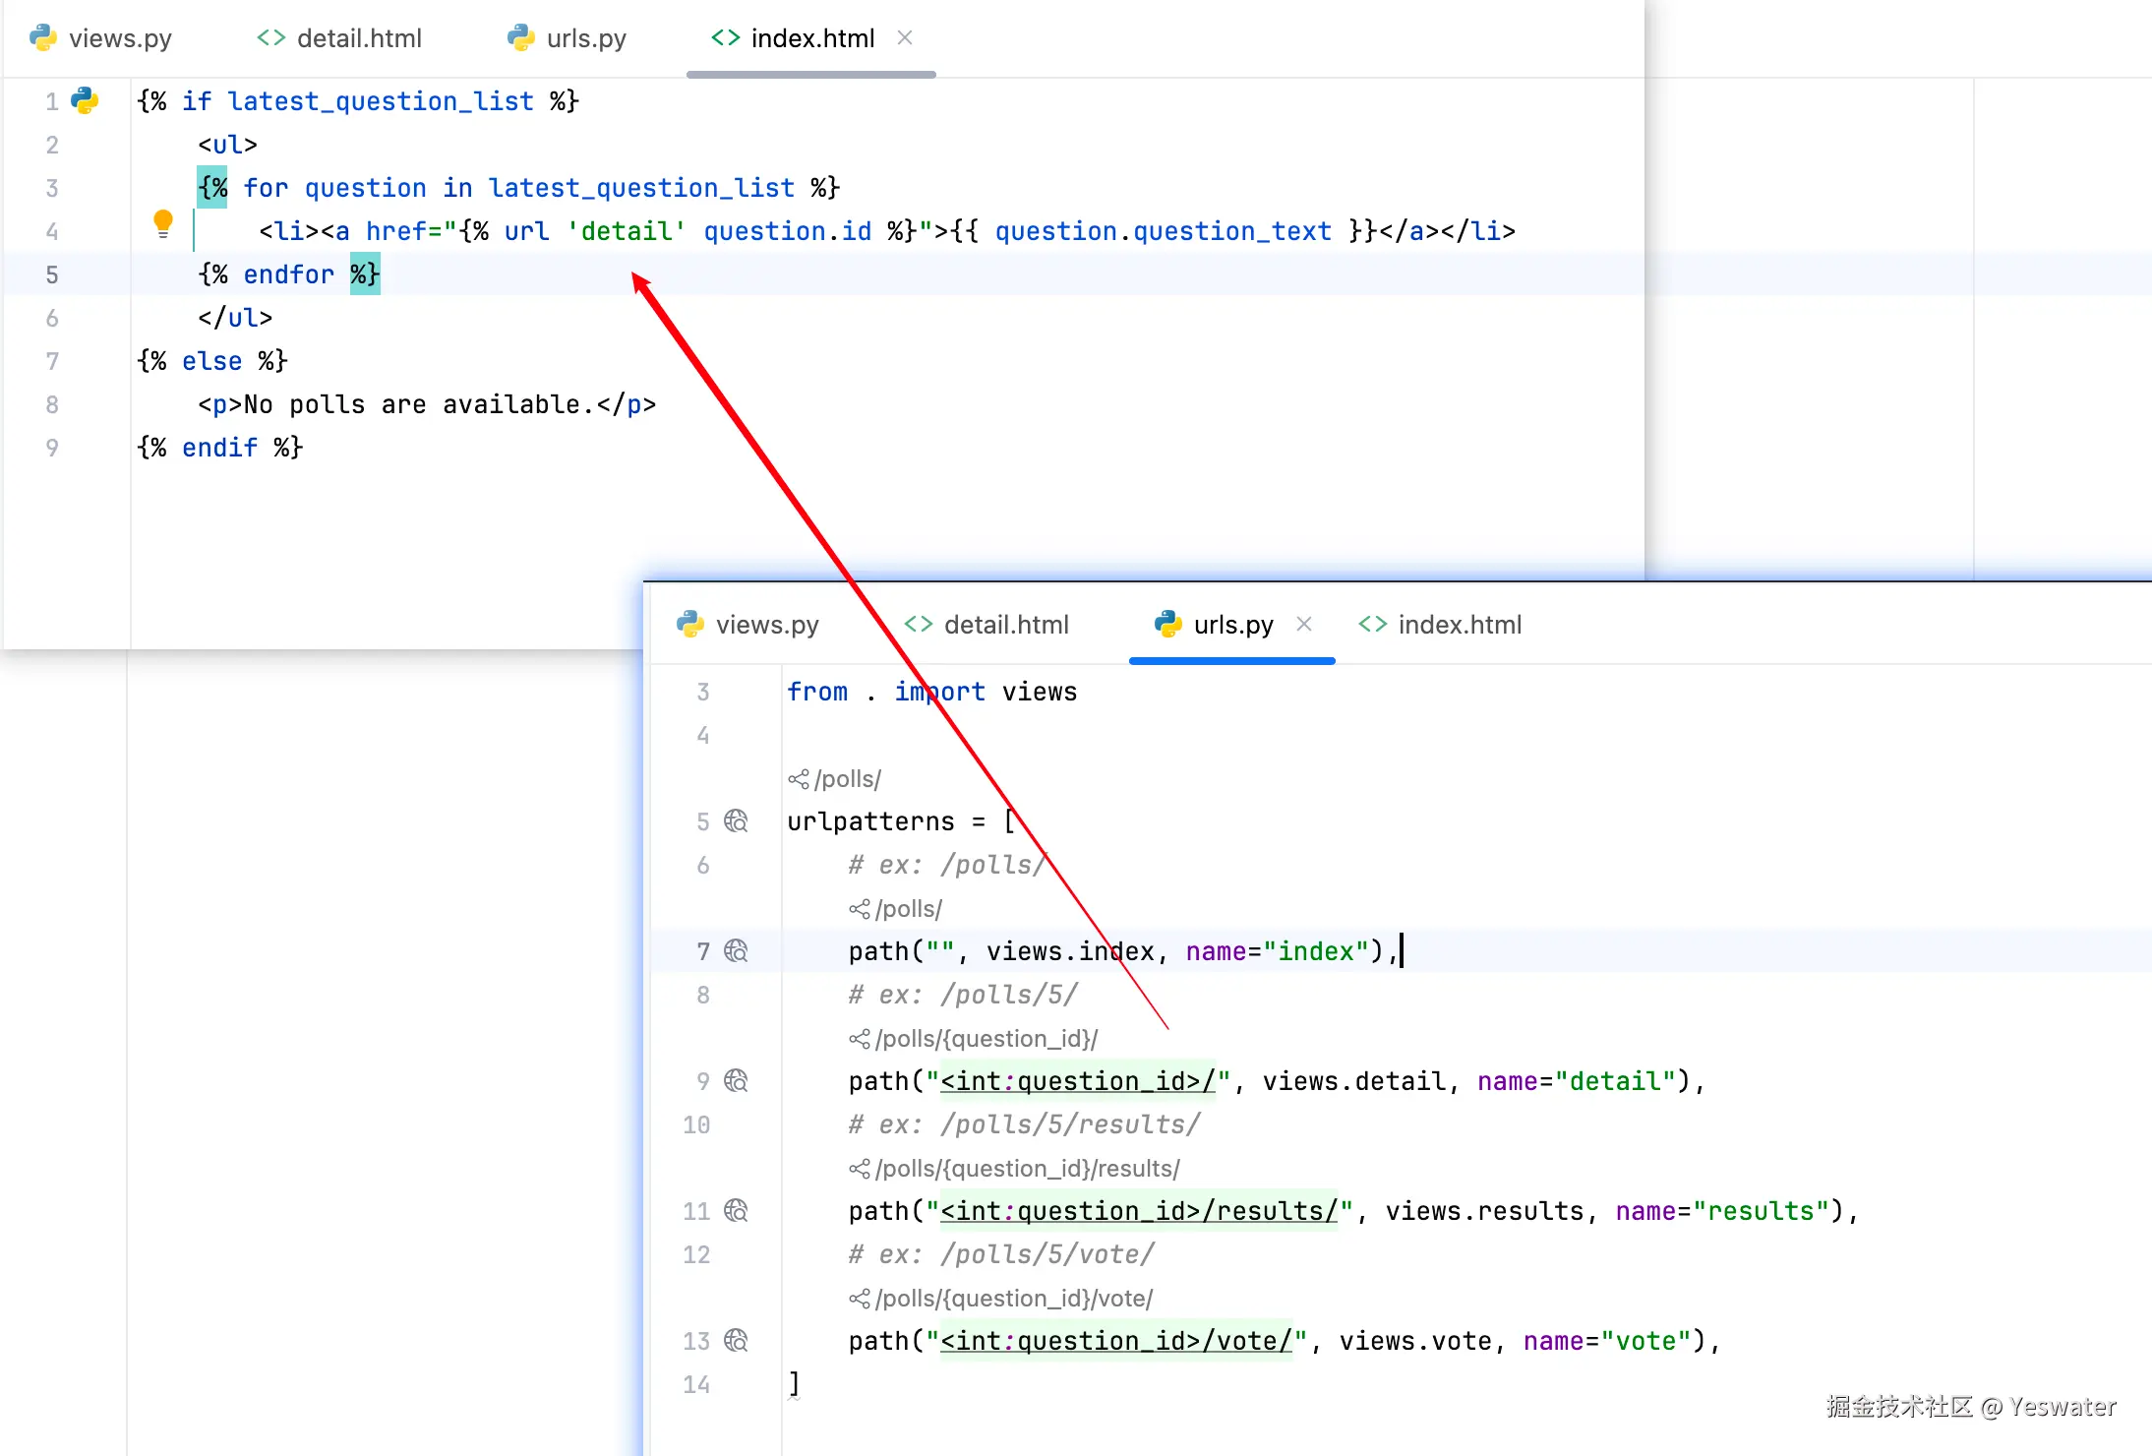
Task: Click the yellow lightbulb quick-fix icon
Action: click(163, 224)
